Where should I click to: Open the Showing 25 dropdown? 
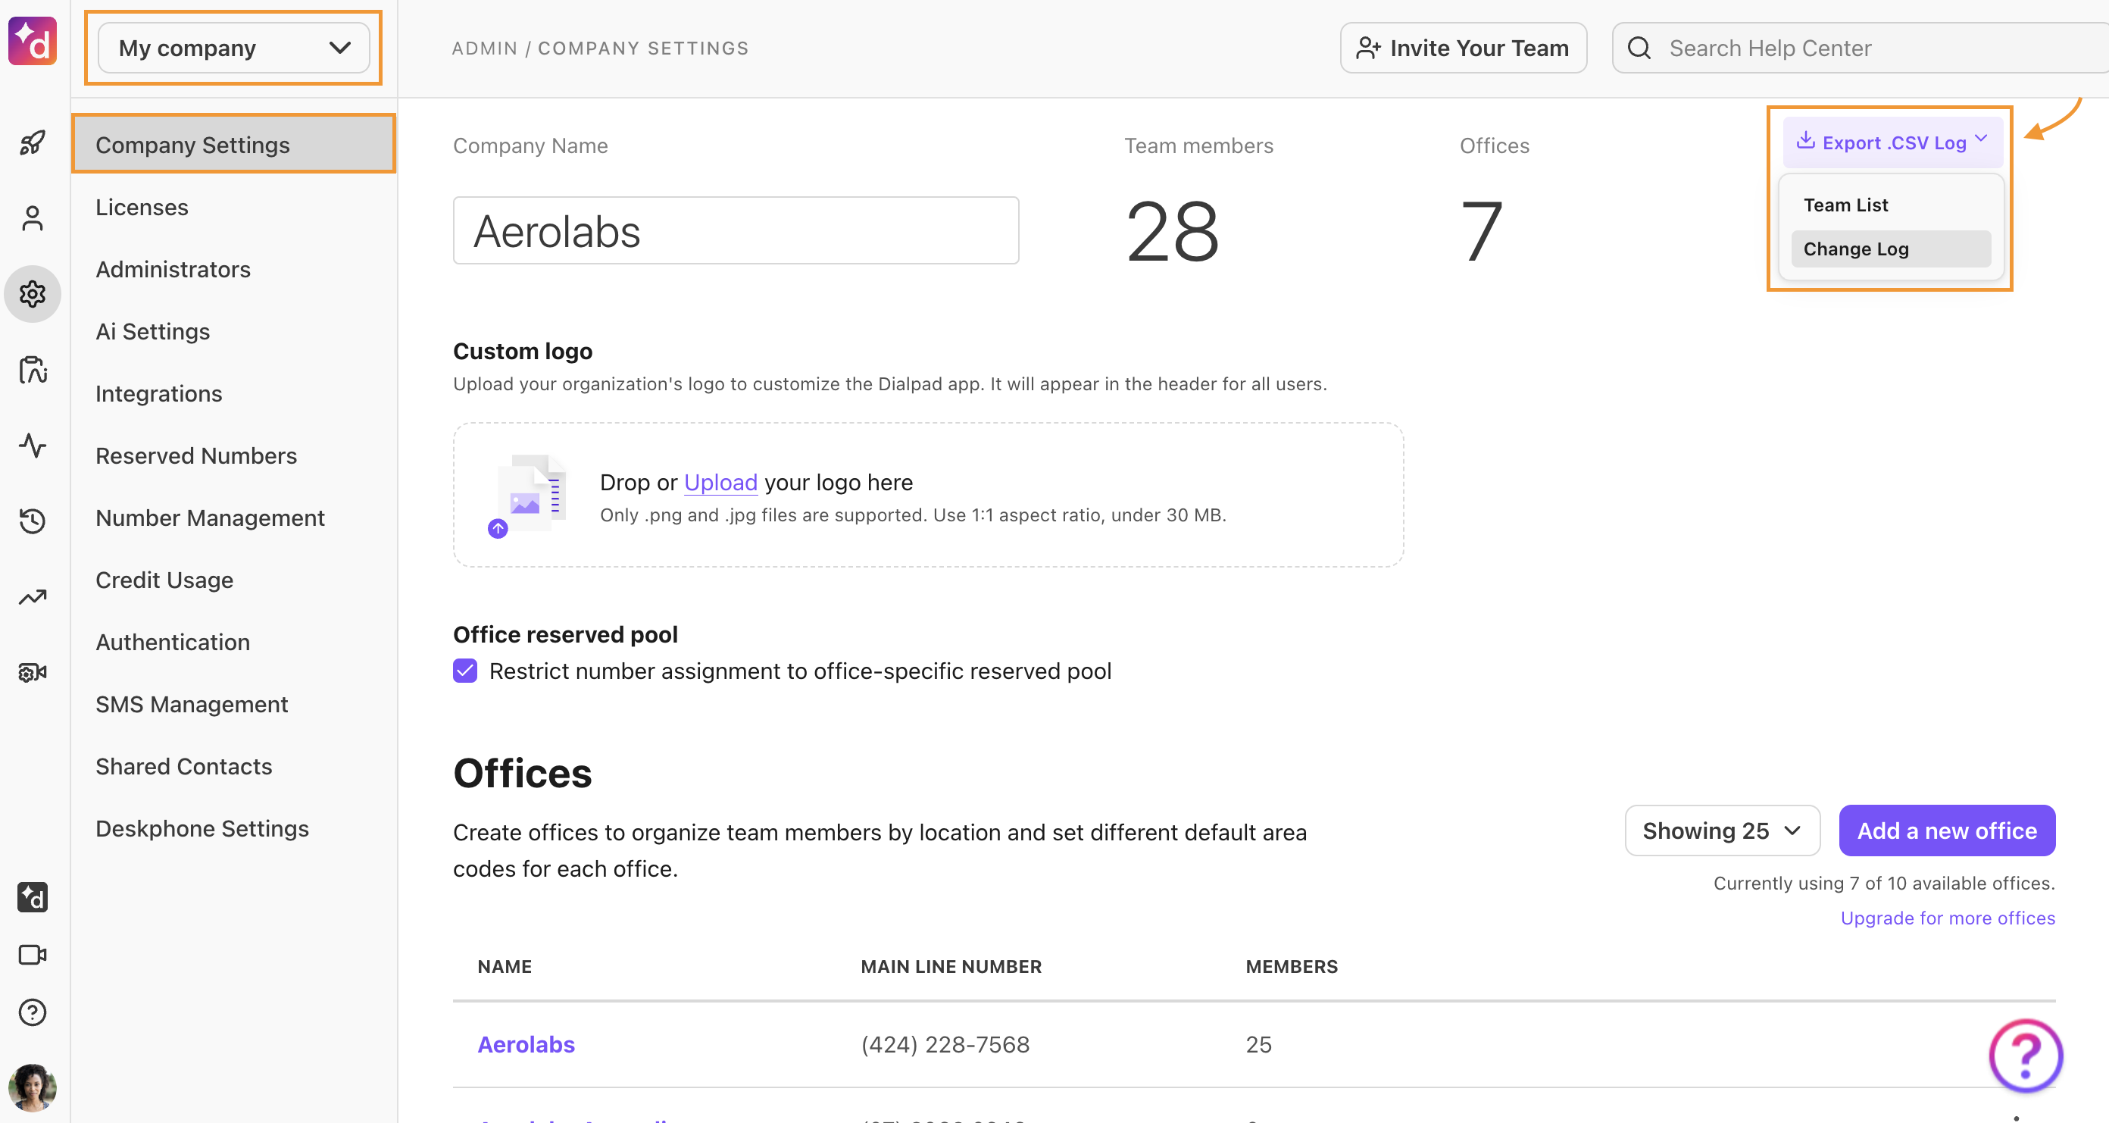tap(1722, 831)
